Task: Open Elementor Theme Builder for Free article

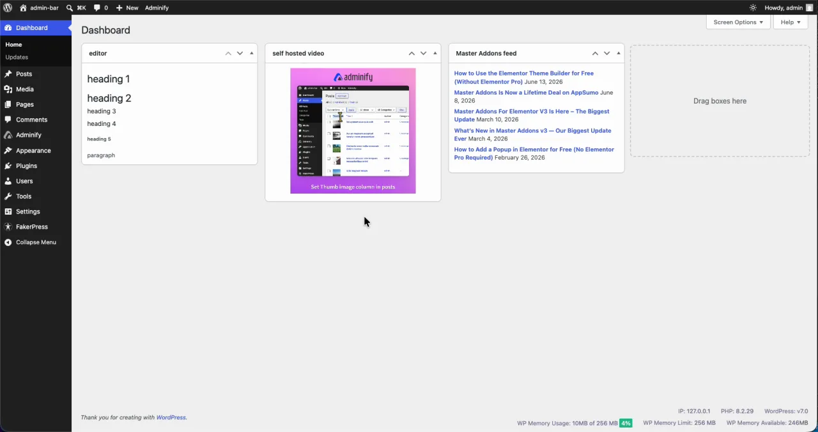Action: click(523, 77)
